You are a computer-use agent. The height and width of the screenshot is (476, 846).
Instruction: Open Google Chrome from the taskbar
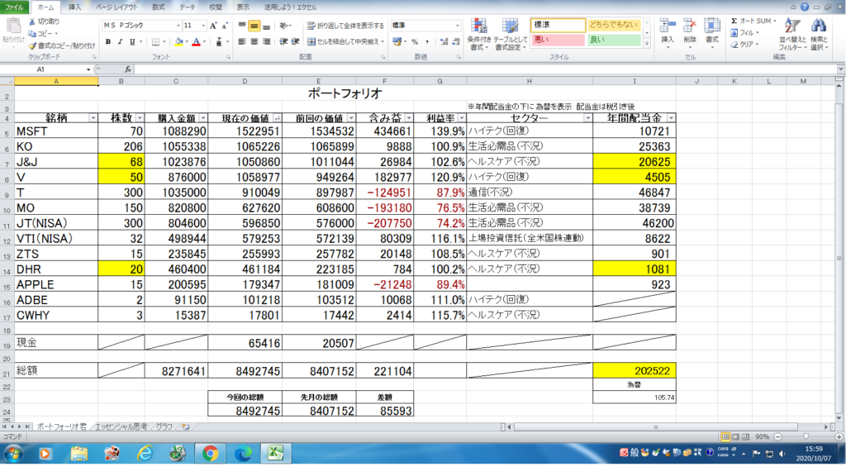[210, 454]
